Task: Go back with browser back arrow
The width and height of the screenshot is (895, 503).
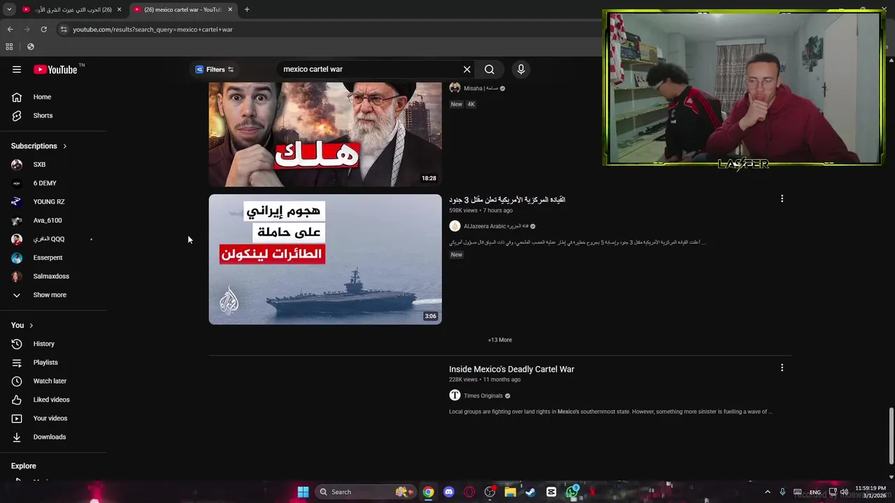Action: [10, 29]
